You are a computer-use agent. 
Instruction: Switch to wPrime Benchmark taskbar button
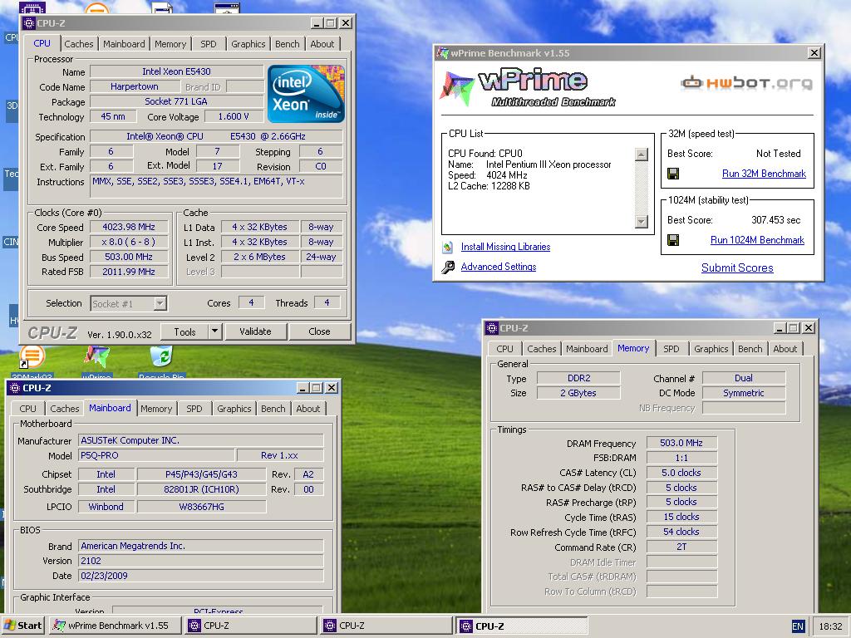(116, 626)
